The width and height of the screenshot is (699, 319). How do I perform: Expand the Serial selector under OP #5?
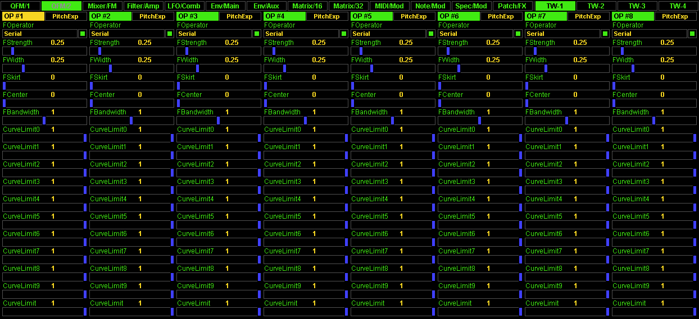point(388,34)
